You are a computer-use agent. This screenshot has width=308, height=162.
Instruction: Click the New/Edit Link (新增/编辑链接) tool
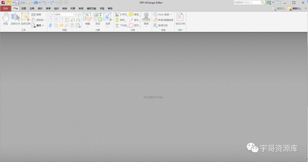click(163, 20)
